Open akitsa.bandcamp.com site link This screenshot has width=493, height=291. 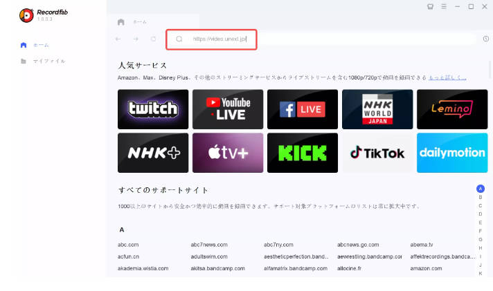[x=217, y=268]
